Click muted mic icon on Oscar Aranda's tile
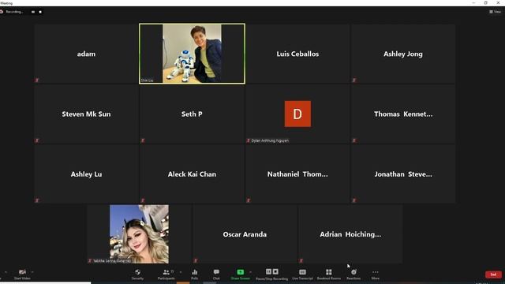 [196, 260]
